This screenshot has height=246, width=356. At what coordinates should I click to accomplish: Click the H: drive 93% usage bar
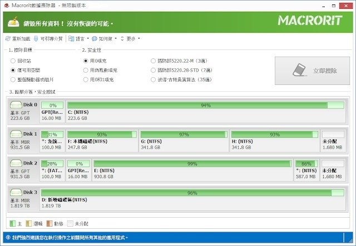pyautogui.click(x=274, y=134)
